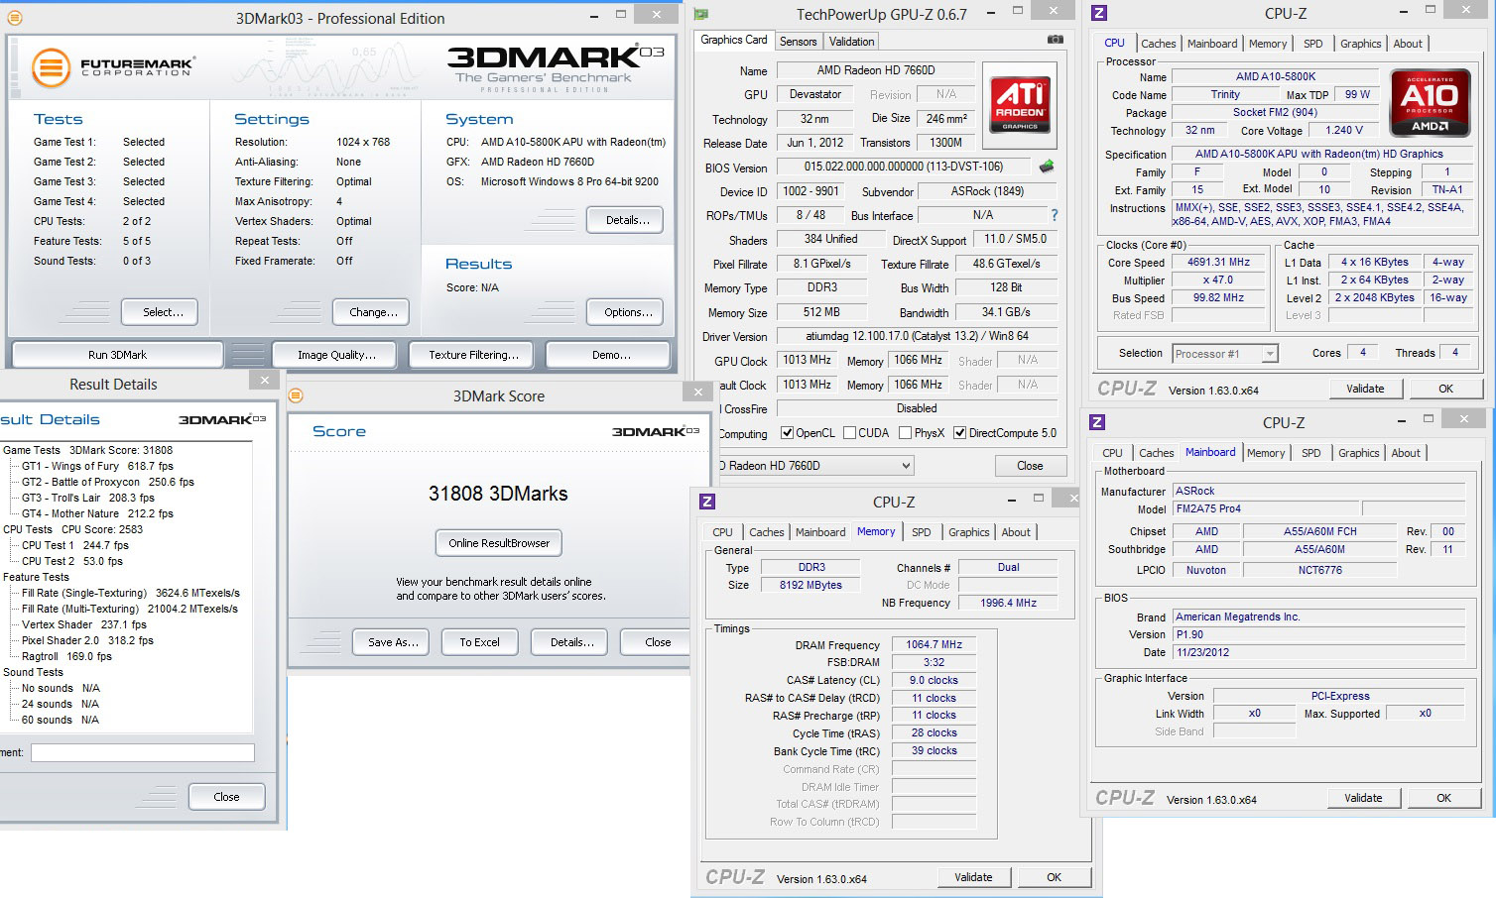
Task: Click the AMD A10 processor logo in CPU-Z
Action: point(1430,102)
